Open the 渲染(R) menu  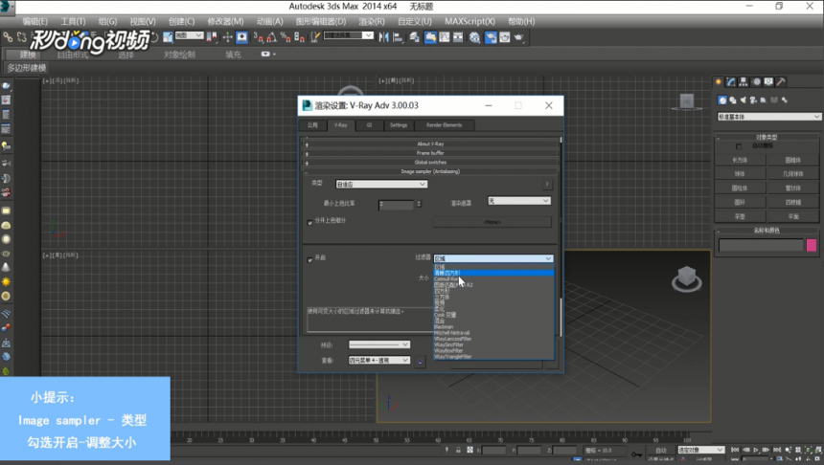372,21
